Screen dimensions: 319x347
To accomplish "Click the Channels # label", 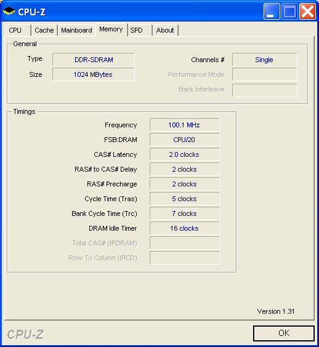I will pyautogui.click(x=208, y=60).
